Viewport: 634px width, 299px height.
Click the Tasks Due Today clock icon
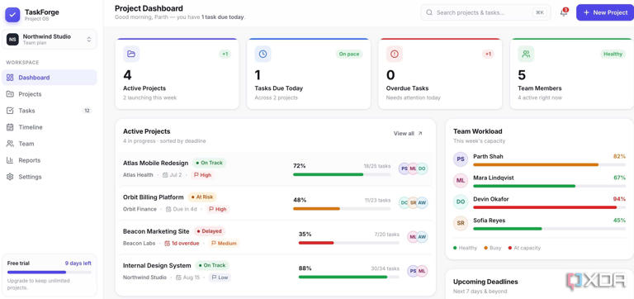(x=263, y=54)
